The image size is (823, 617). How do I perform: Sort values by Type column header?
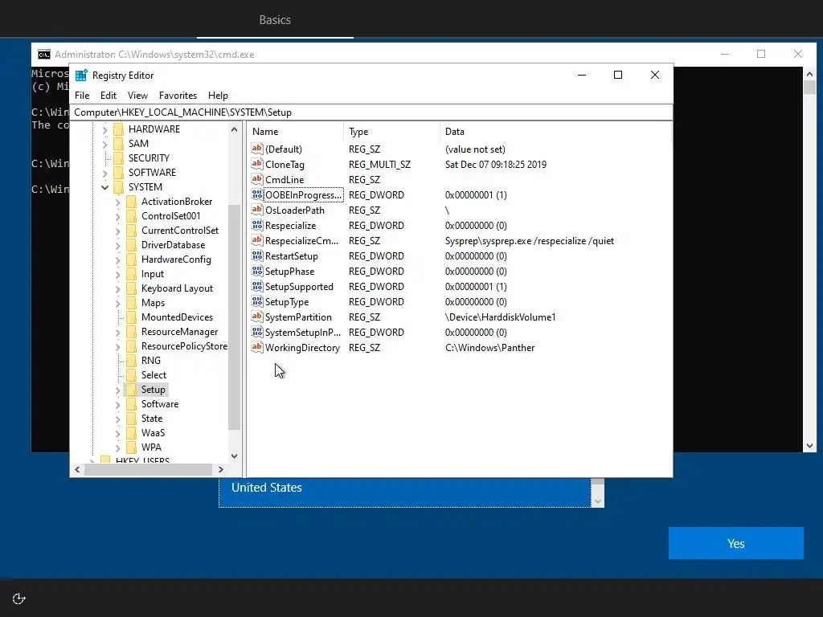pyautogui.click(x=391, y=132)
